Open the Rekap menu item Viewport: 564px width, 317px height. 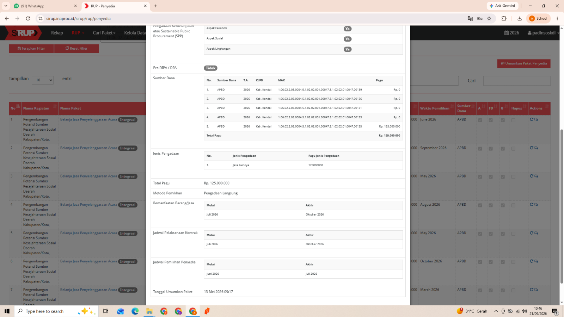57,33
